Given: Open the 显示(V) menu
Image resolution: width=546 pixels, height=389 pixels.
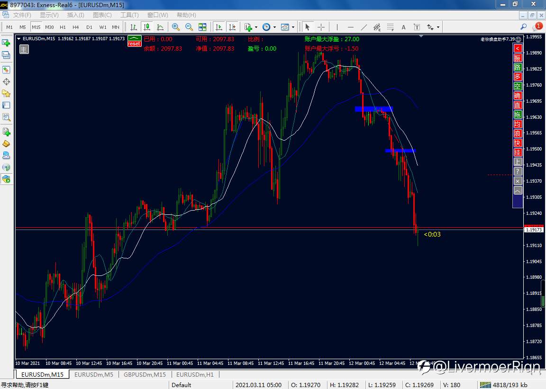Looking at the screenshot, I should (49, 15).
